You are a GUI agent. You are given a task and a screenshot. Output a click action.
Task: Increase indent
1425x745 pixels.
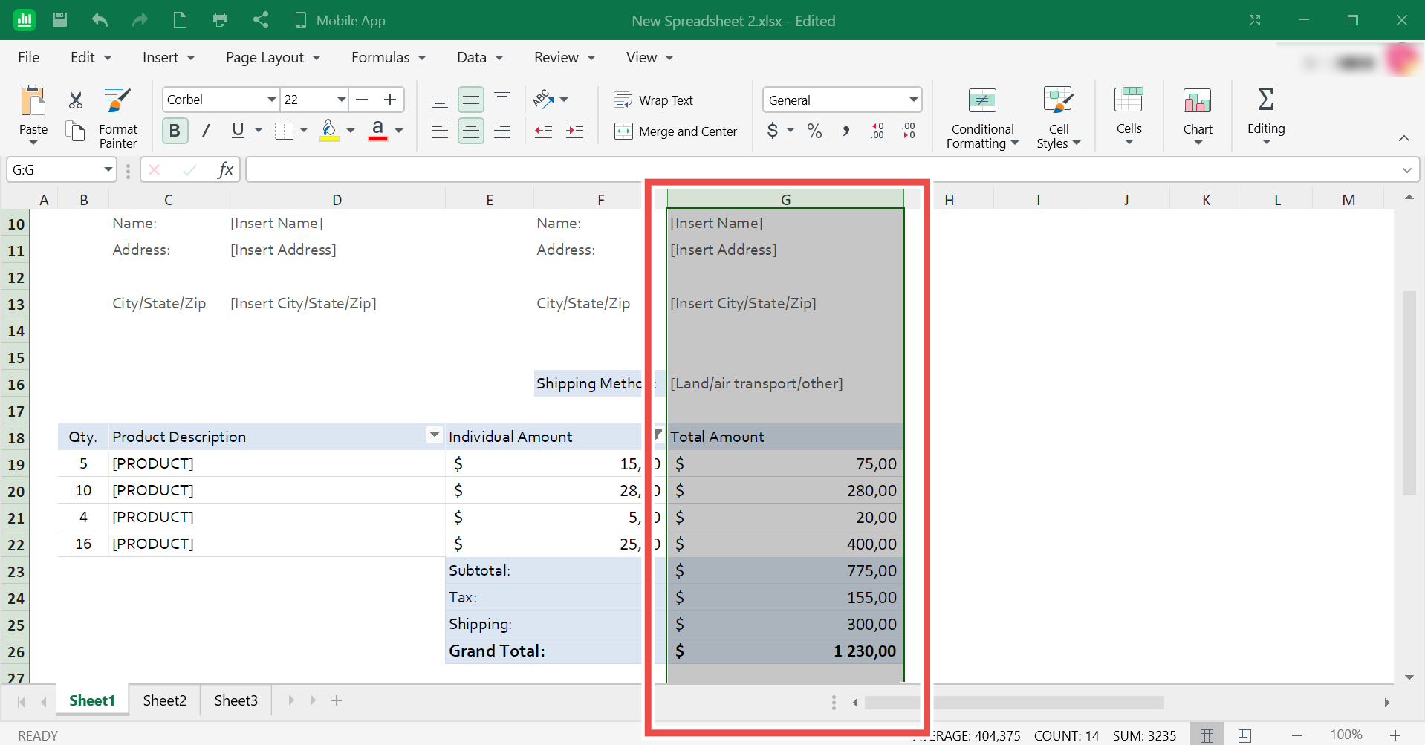coord(575,131)
